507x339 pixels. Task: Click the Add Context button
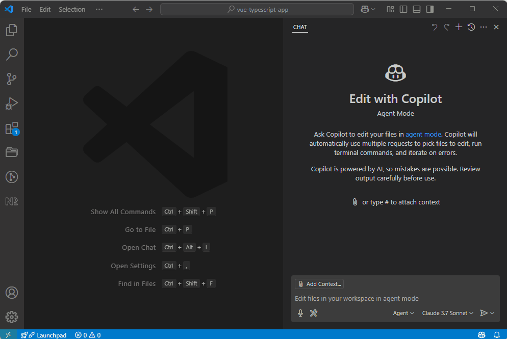[319, 284]
